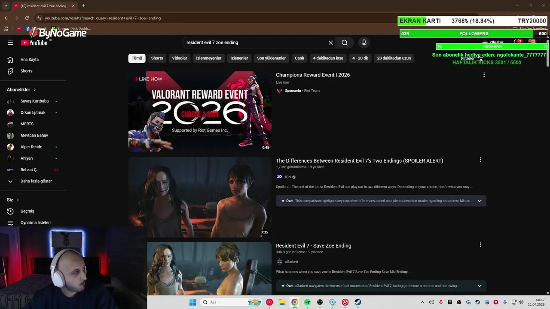Open Spotify from the taskbar
This screenshot has height=309, width=550.
pos(307,302)
